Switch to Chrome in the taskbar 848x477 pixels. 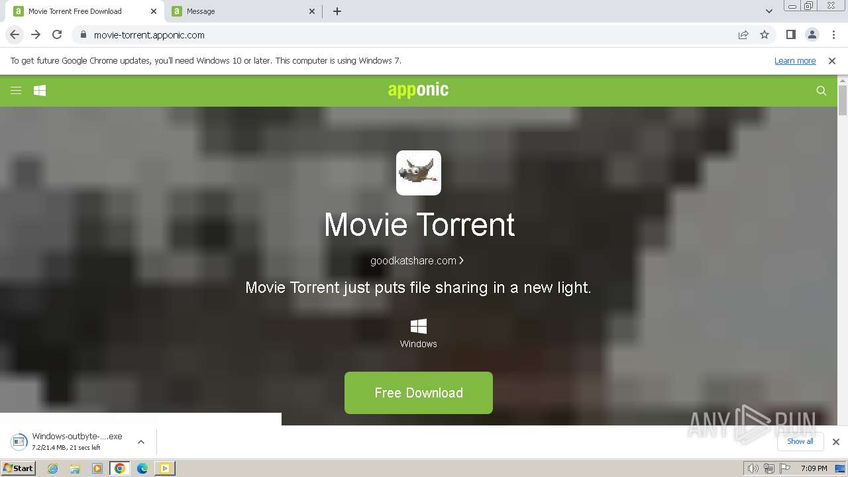pos(120,468)
